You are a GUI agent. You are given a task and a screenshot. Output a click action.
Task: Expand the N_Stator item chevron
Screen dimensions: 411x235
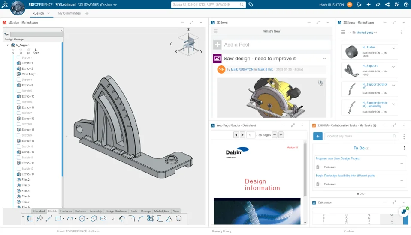point(393,48)
